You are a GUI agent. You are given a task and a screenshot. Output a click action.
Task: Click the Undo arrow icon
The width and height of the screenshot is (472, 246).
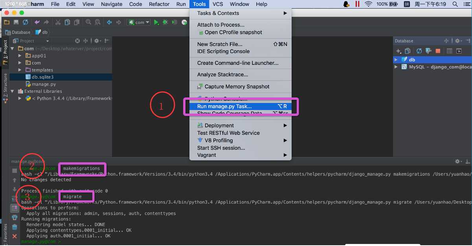(x=37, y=22)
